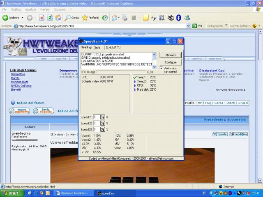Open FAQ link in forum nav
The width and height of the screenshot is (263, 197).
(x=208, y=103)
